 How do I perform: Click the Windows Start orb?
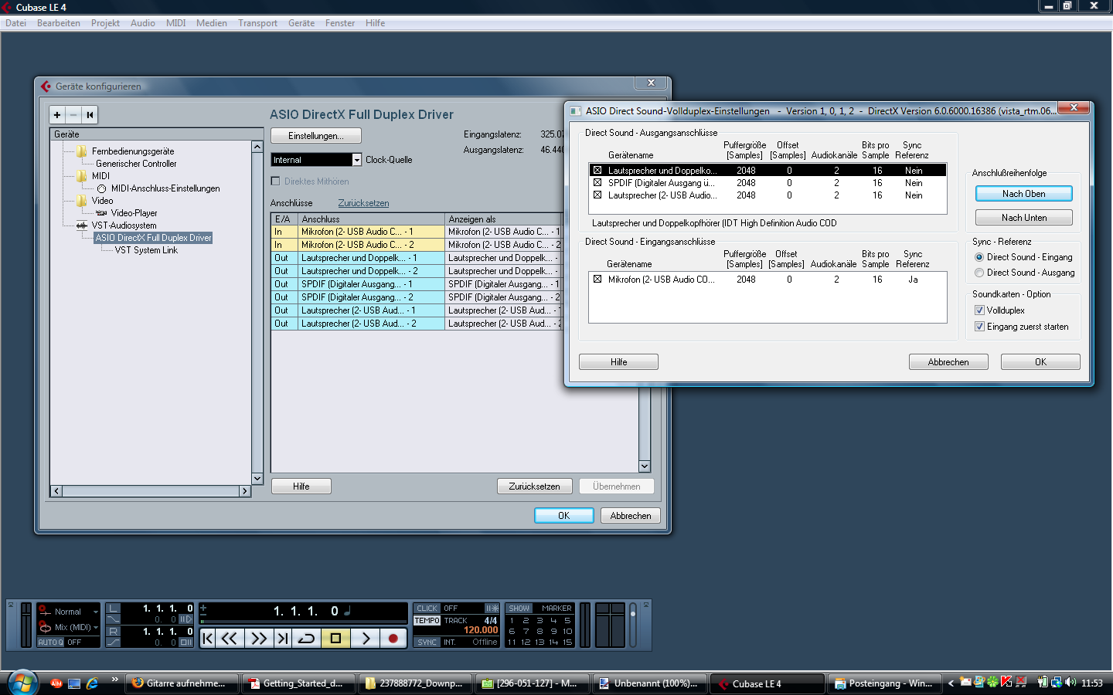click(x=22, y=683)
